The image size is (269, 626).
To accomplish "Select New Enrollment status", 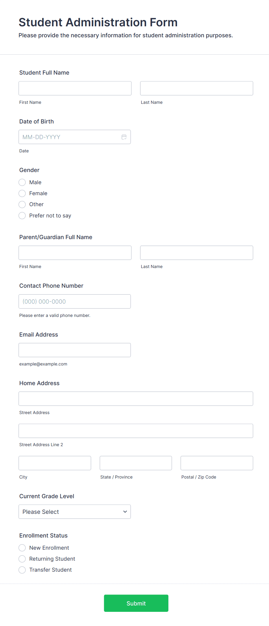I will pyautogui.click(x=22, y=548).
